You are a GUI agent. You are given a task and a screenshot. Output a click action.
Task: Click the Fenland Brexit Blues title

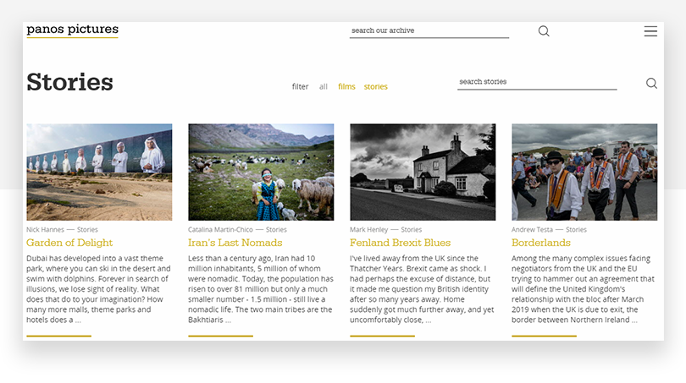pyautogui.click(x=400, y=243)
